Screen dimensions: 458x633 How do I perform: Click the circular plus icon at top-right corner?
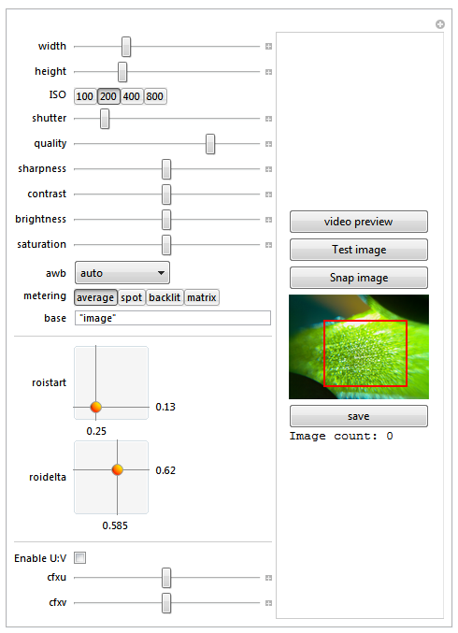click(x=440, y=24)
